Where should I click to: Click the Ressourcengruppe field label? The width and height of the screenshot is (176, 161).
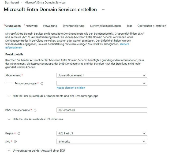tap(25, 83)
